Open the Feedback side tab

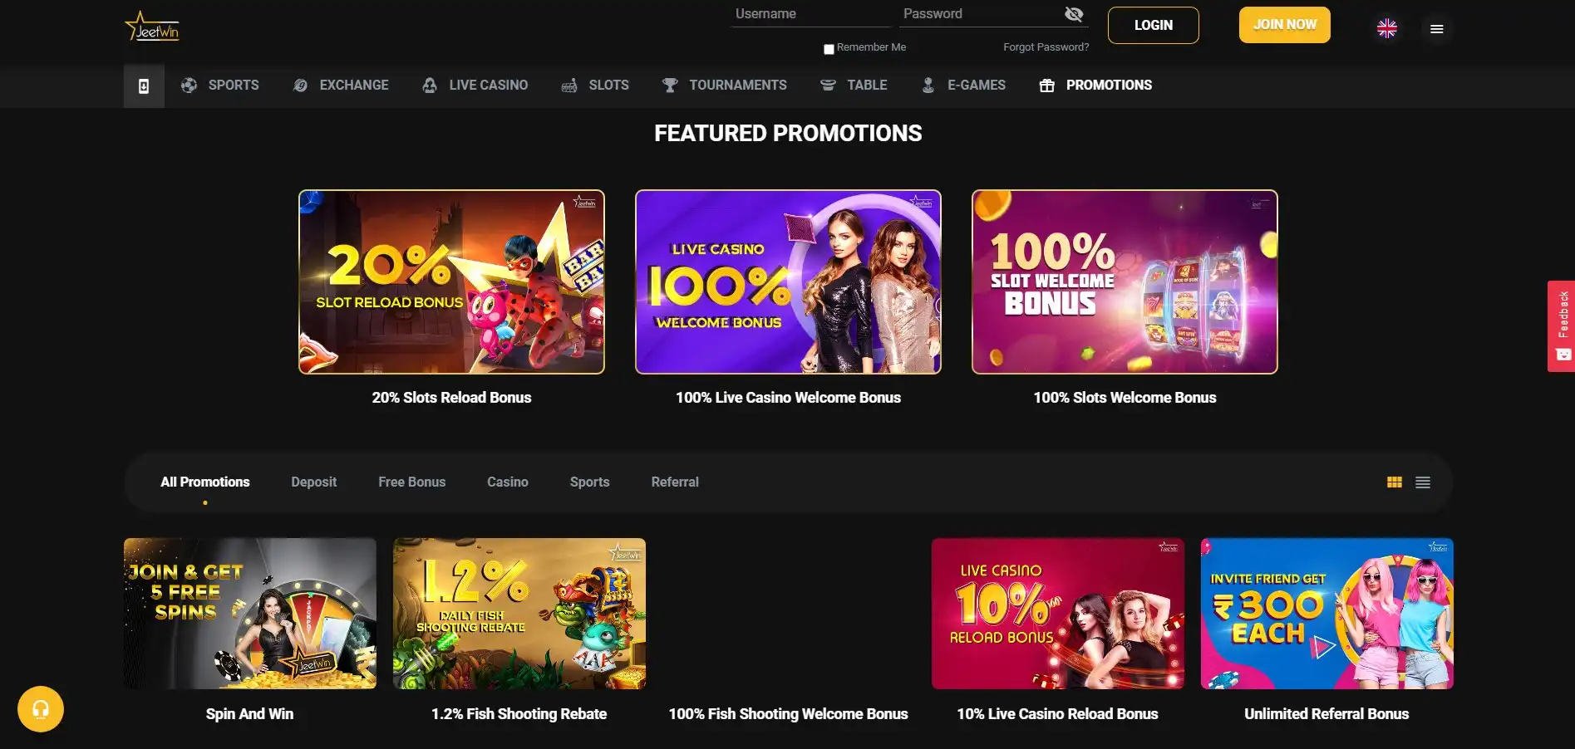(x=1561, y=326)
